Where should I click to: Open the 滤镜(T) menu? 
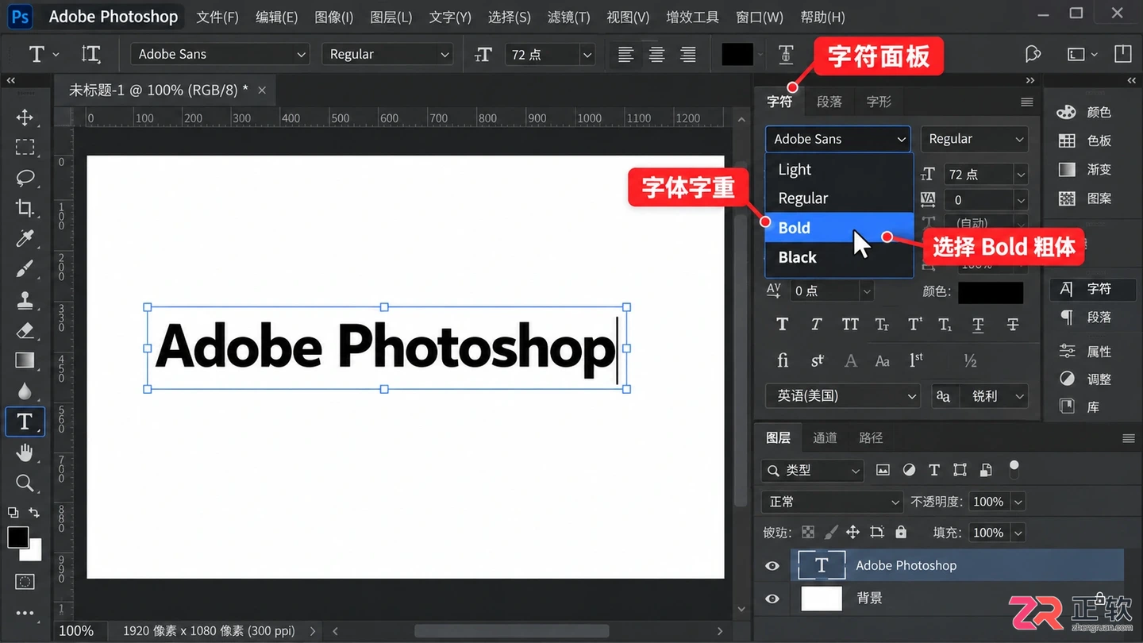point(569,17)
